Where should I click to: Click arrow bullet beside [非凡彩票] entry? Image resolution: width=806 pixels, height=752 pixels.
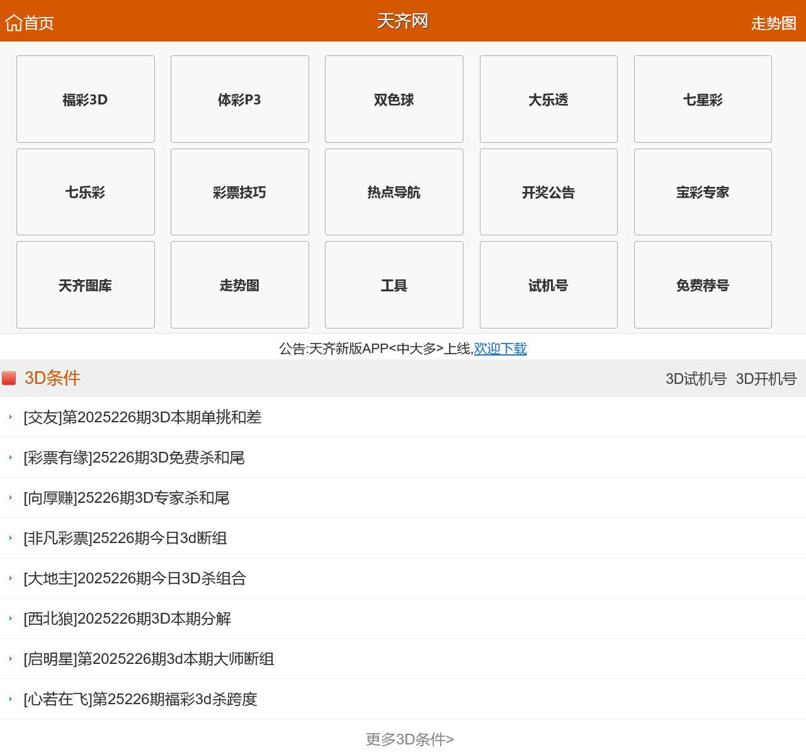click(11, 538)
